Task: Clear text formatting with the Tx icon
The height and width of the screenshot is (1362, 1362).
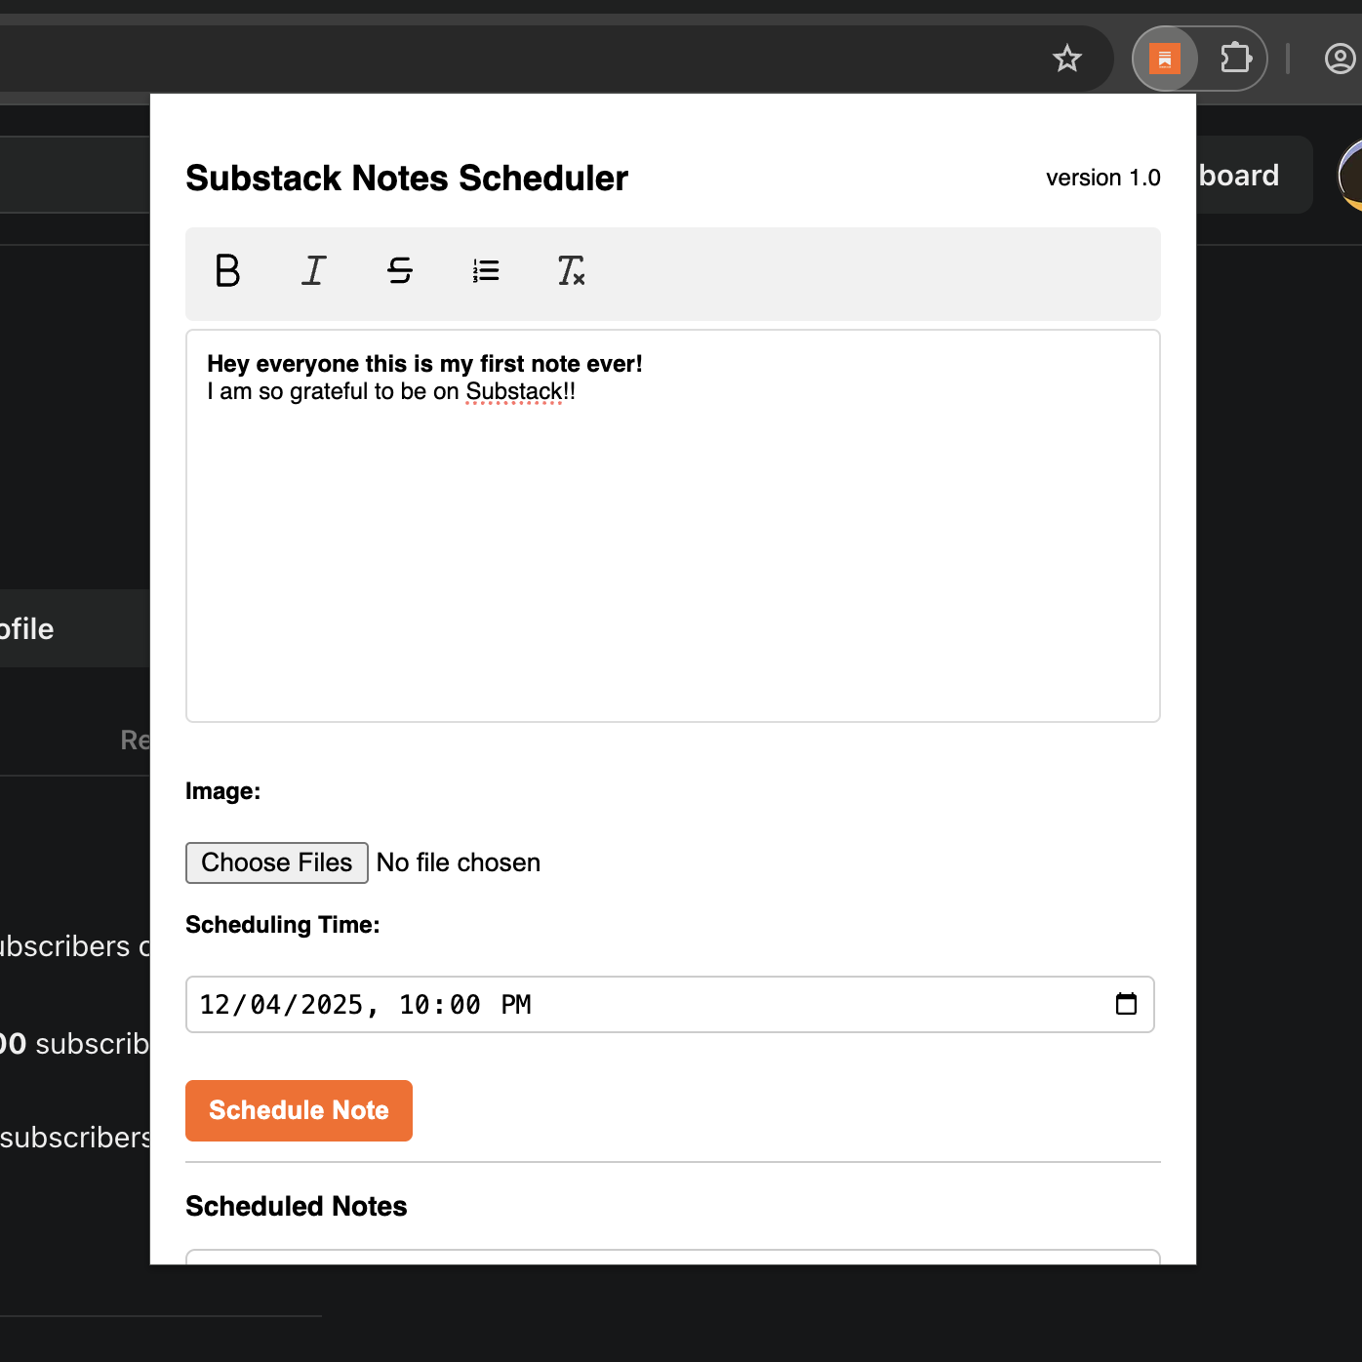Action: coord(571,272)
